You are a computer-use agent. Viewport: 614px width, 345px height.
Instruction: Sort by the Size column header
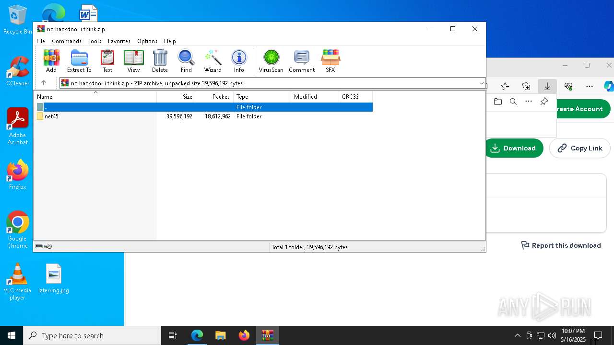[x=176, y=97]
